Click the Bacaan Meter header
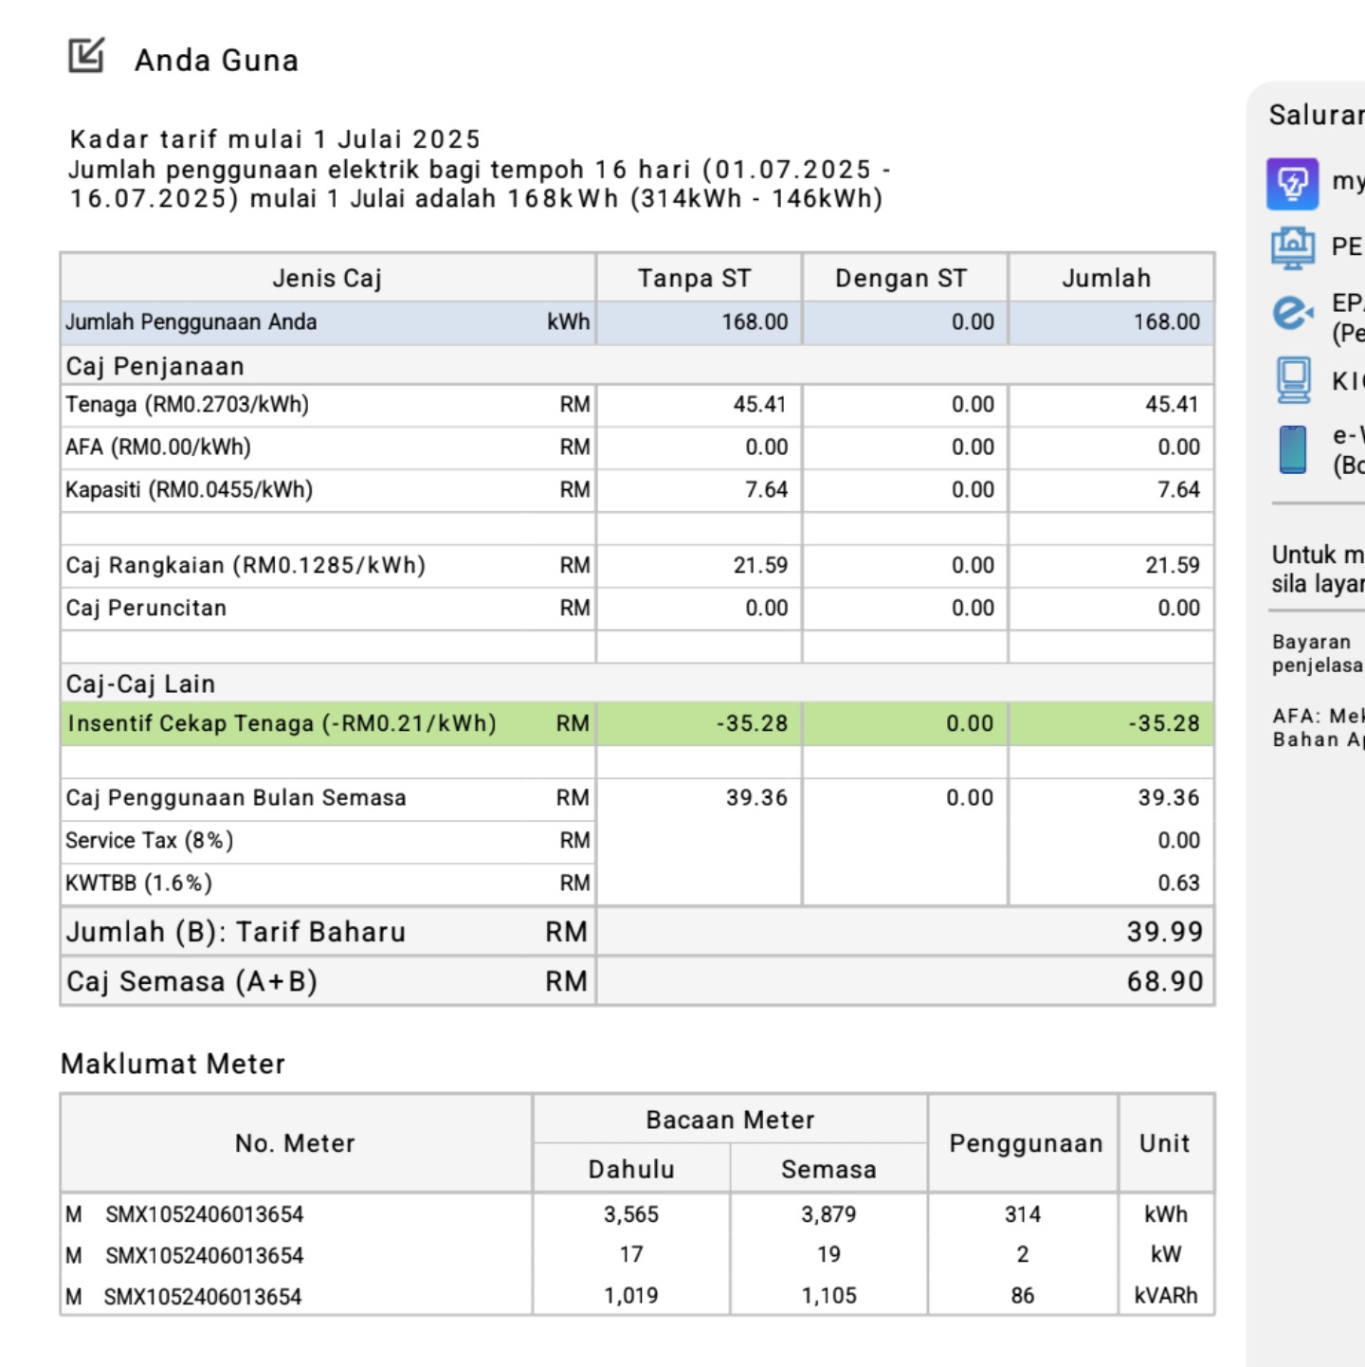The width and height of the screenshot is (1365, 1367). click(x=730, y=1120)
